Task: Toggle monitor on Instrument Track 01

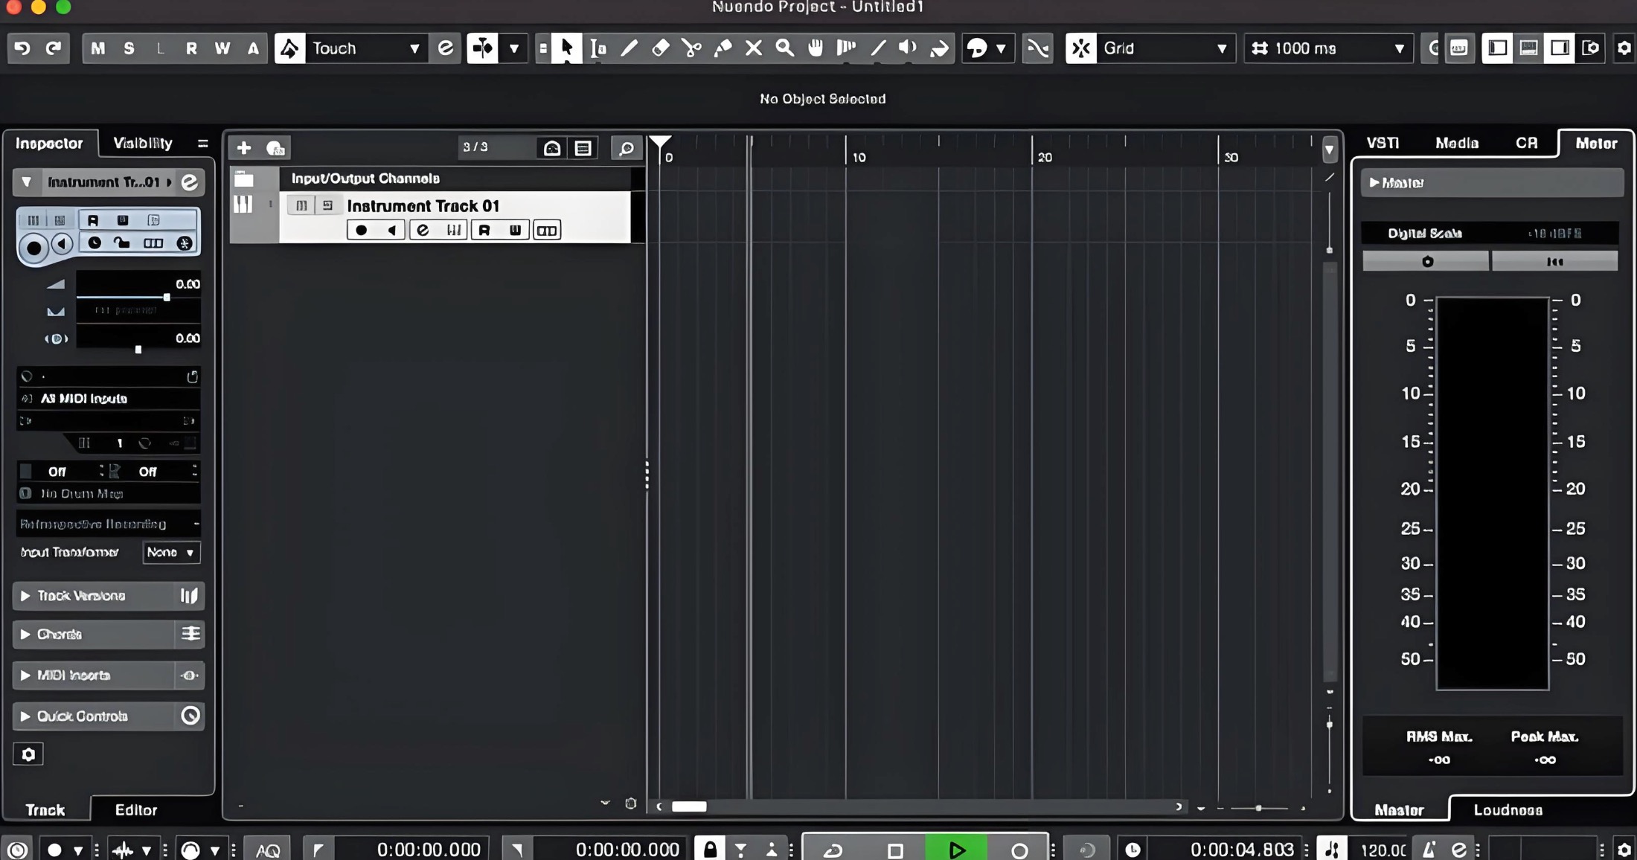Action: click(391, 231)
